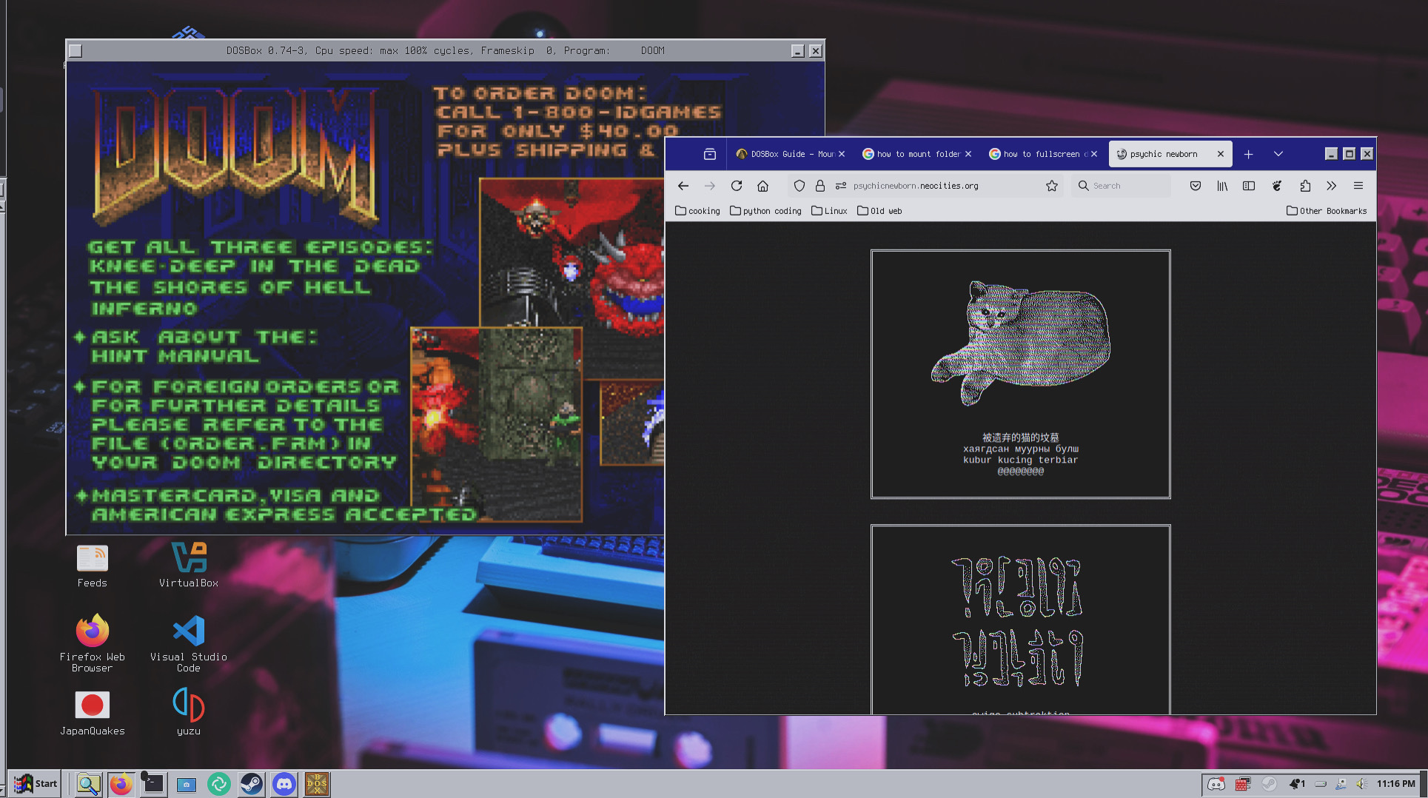The image size is (1428, 798).
Task: Open Discord from the taskbar launcher
Action: (284, 784)
